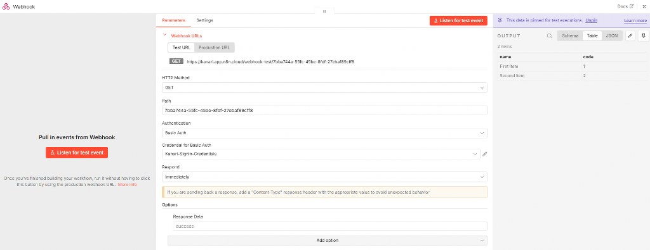Copy the GET webhook test URL

click(x=270, y=61)
